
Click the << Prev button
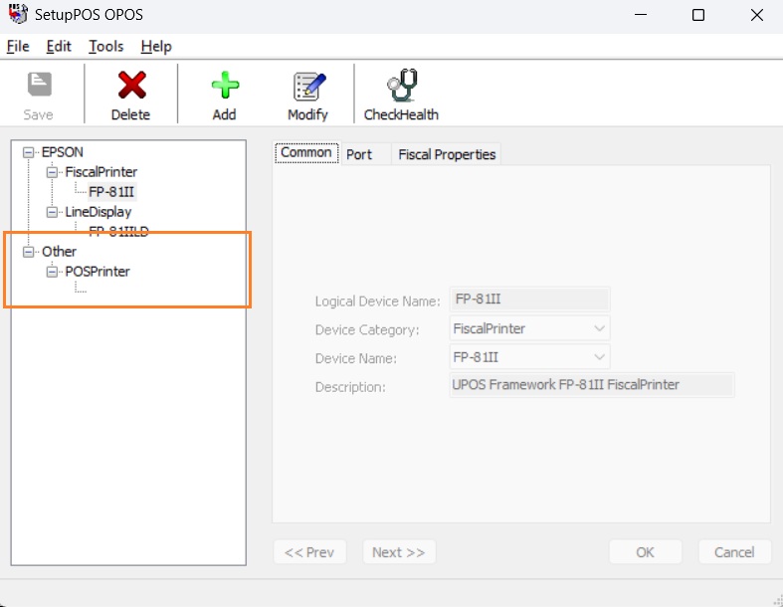pyautogui.click(x=309, y=552)
